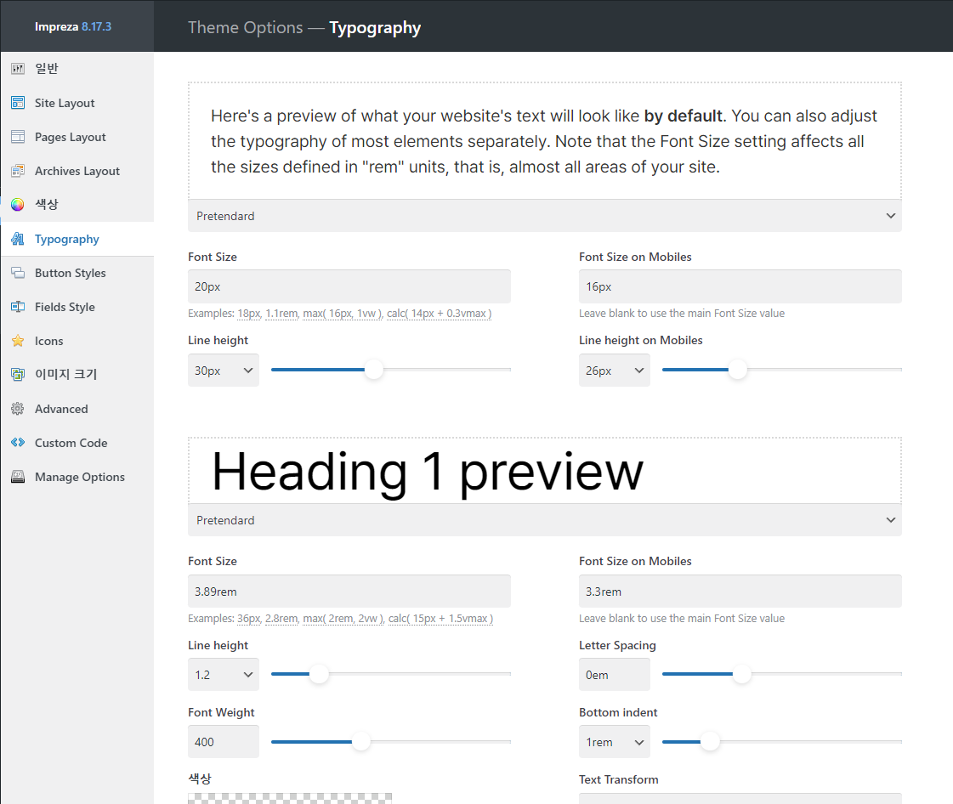The width and height of the screenshot is (953, 804).
Task: Click the Font Weight slider handle
Action: tap(361, 741)
